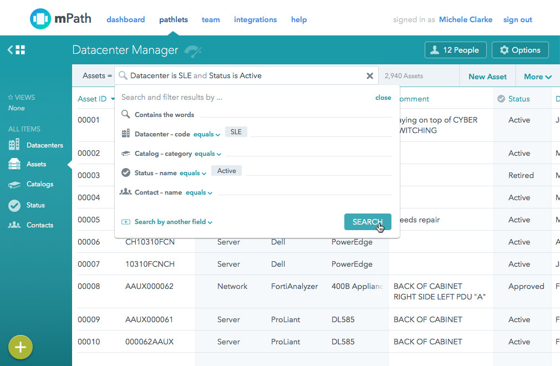Click the magnifier icon in search bar
560x366 pixels.
tap(123, 76)
